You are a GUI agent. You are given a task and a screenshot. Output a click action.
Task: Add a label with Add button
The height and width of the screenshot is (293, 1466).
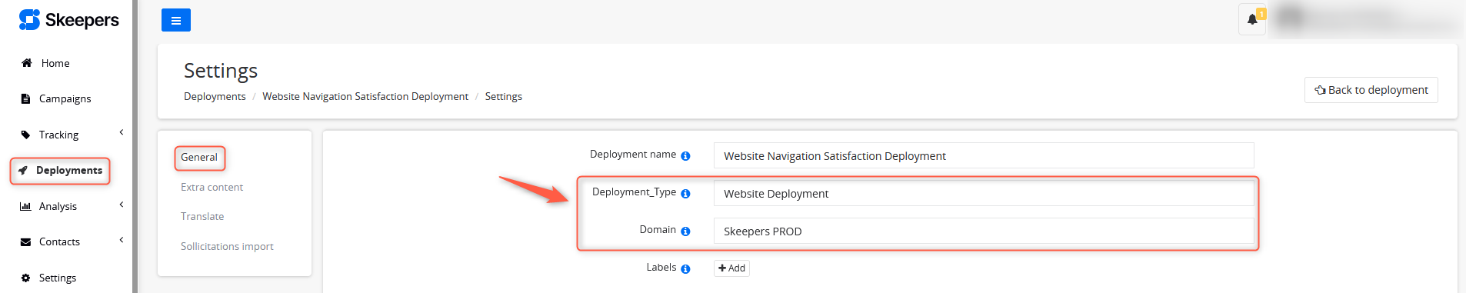[x=731, y=268]
